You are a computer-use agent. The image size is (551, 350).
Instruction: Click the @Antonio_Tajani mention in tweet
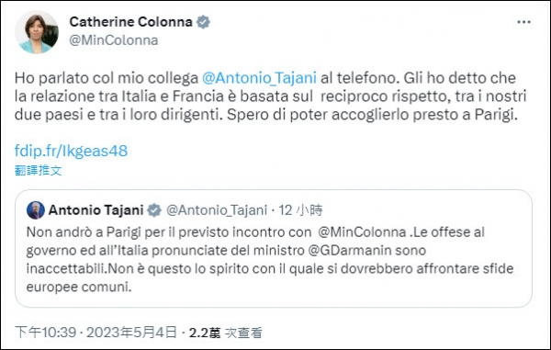pos(259,78)
